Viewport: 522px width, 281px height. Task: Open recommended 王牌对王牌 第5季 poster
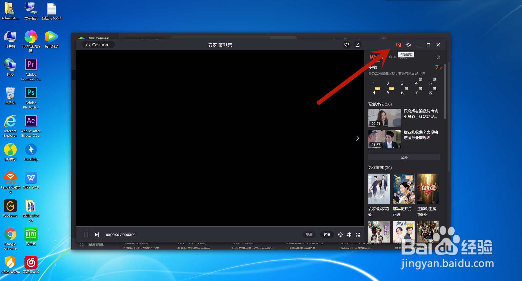tap(428, 189)
